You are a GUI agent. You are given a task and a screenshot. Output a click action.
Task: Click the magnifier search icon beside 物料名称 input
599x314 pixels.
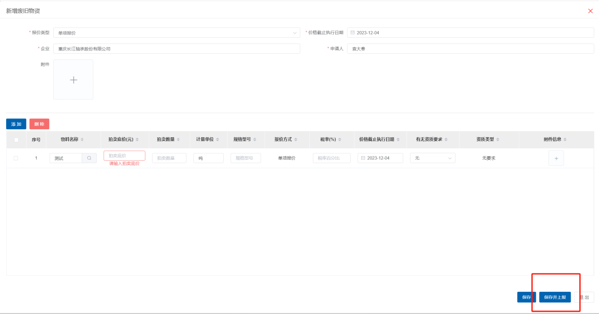(89, 158)
